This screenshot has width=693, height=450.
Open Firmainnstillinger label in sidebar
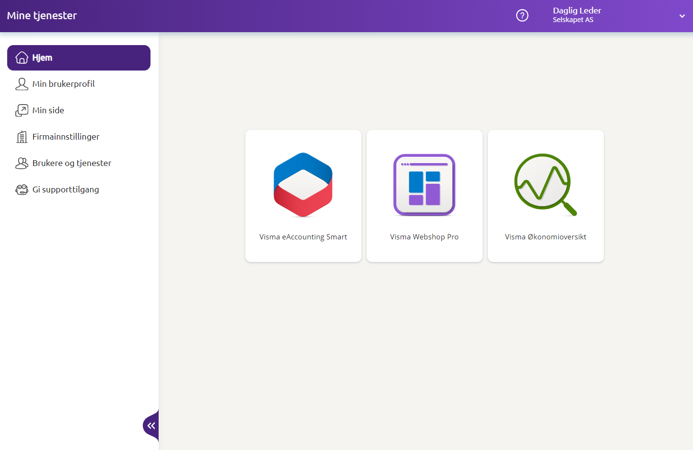click(x=66, y=137)
